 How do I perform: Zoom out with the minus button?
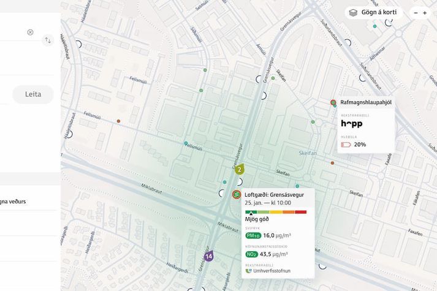pyautogui.click(x=416, y=13)
